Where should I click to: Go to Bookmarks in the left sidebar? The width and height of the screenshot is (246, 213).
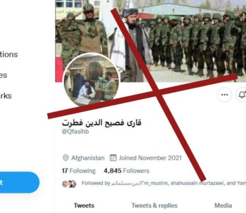tap(6, 96)
